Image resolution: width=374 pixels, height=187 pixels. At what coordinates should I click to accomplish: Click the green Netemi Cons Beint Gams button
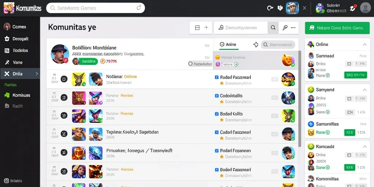(x=337, y=28)
